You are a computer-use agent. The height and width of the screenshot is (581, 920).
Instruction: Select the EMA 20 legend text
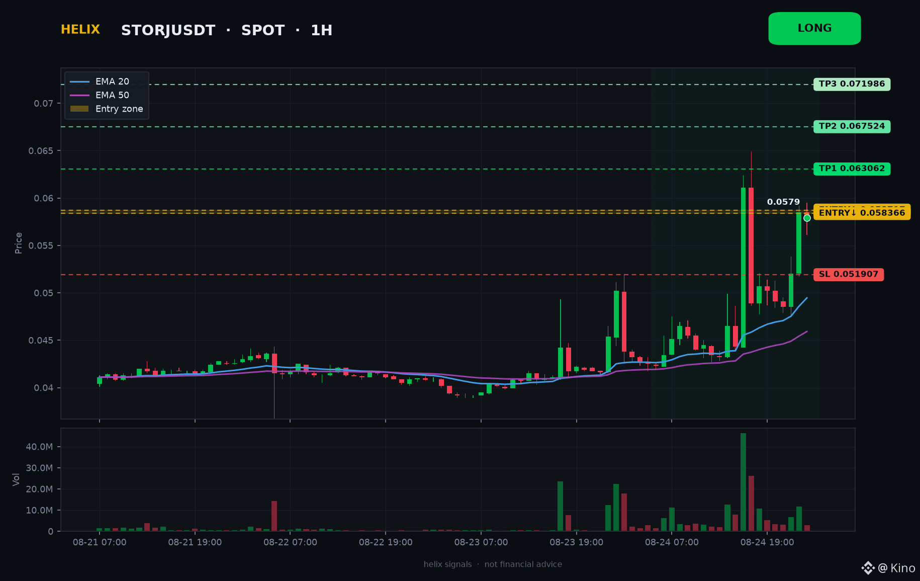pos(112,81)
